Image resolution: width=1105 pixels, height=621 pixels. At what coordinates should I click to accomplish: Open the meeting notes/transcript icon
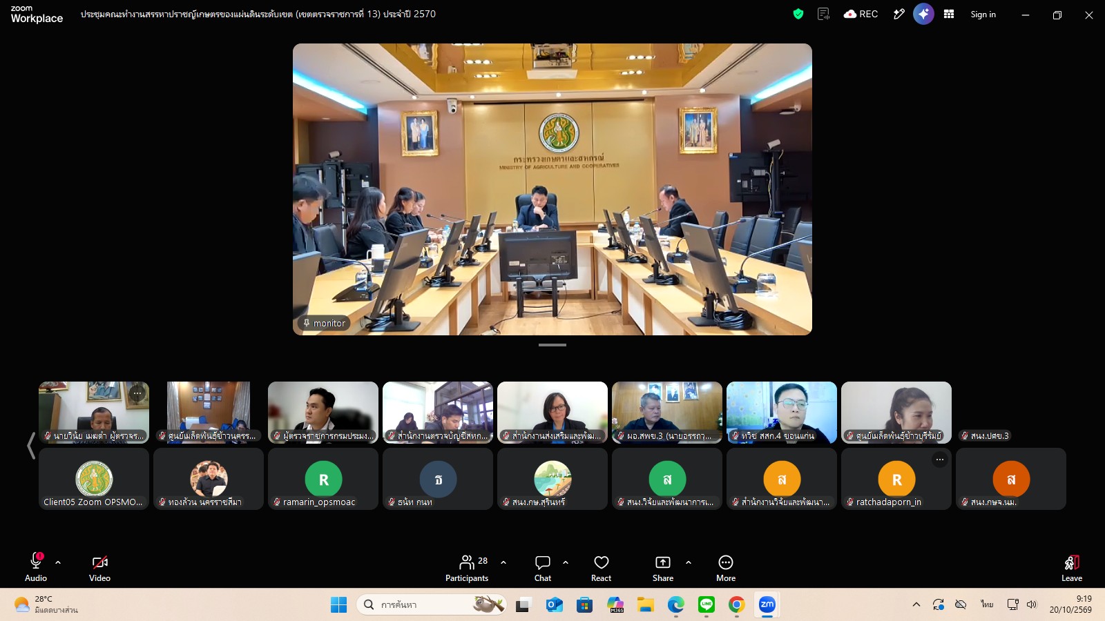823,14
